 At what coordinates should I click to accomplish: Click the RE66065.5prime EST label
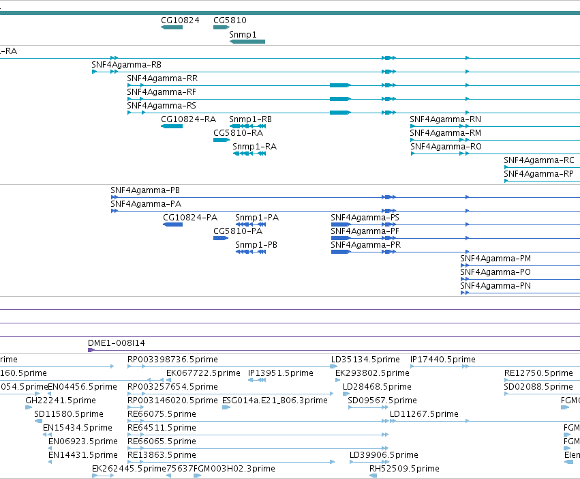(162, 441)
